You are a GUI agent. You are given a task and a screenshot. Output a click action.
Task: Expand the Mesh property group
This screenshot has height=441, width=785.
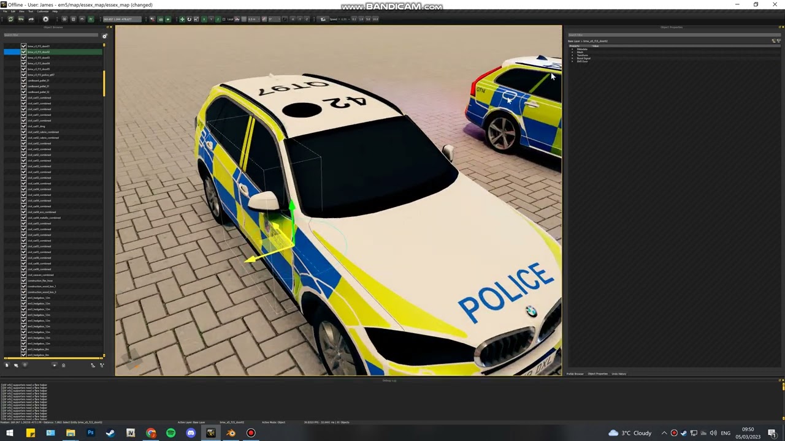pyautogui.click(x=572, y=52)
